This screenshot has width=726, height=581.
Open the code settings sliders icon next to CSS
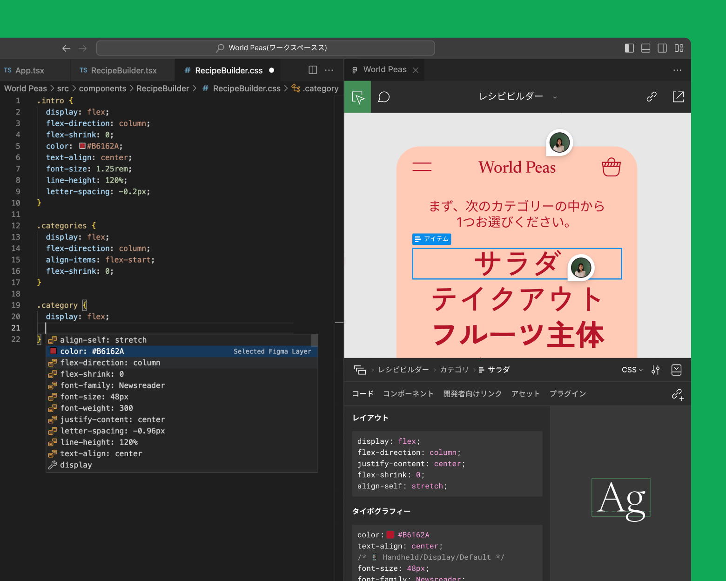tap(655, 370)
